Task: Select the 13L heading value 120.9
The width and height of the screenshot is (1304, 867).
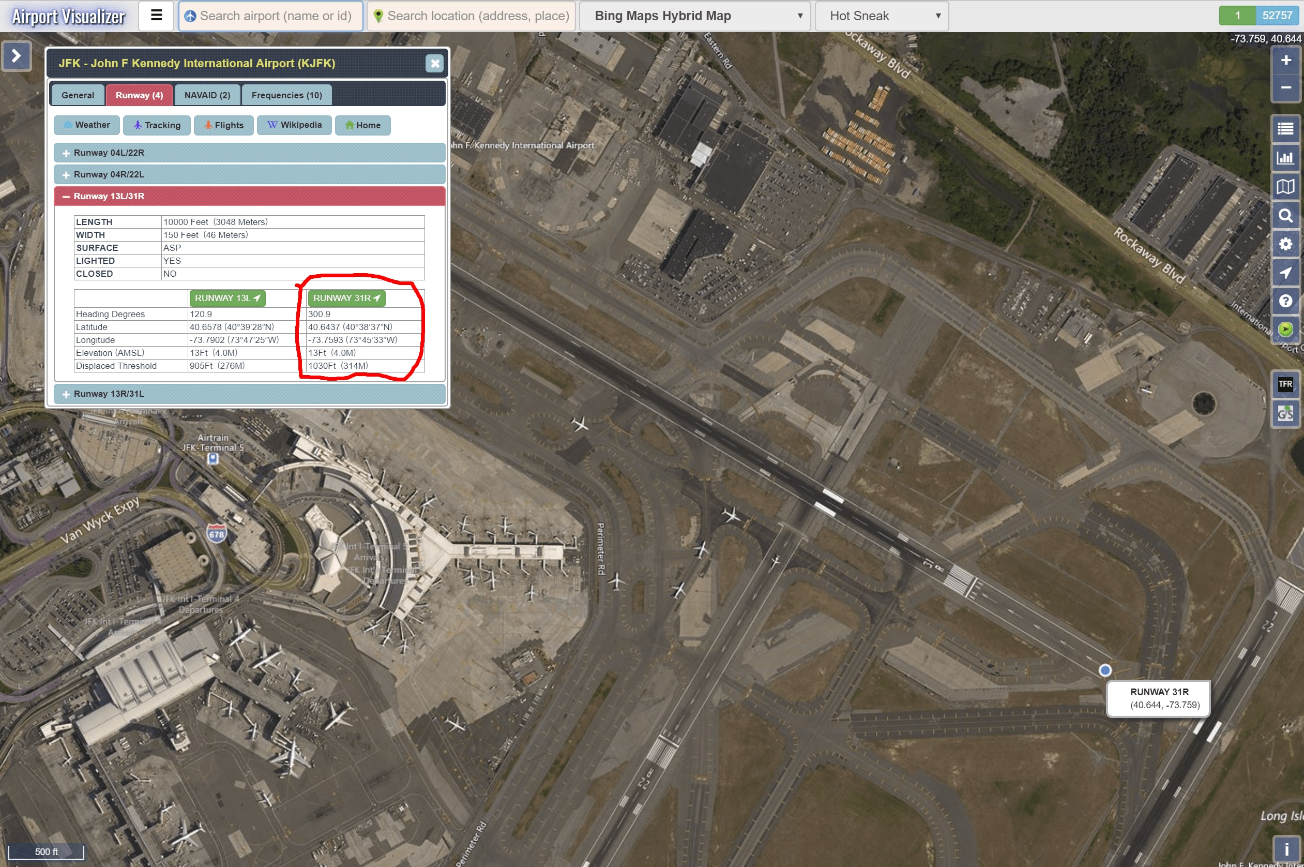Action: point(201,314)
